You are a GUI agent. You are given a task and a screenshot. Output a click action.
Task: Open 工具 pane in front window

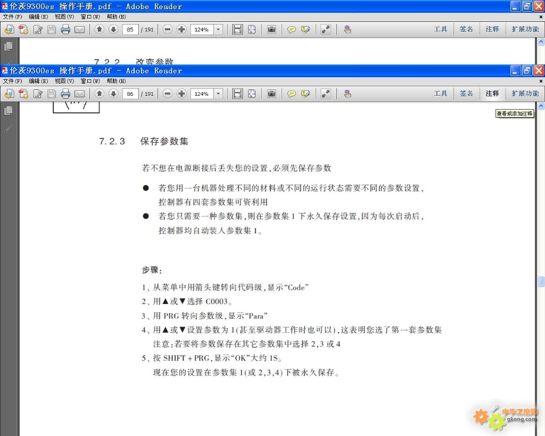[440, 94]
